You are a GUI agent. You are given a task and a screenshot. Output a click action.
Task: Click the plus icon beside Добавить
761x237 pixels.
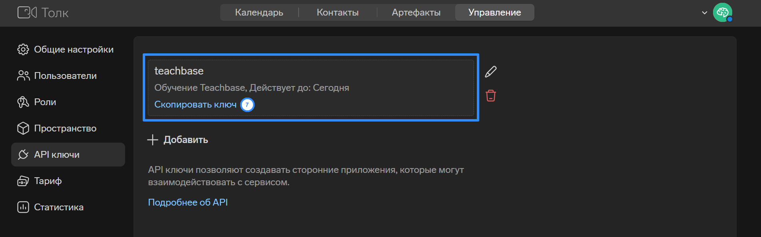click(x=153, y=140)
